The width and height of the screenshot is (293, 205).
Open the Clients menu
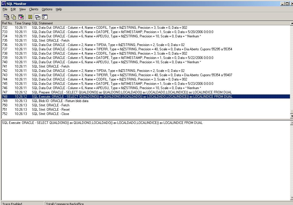coord(34,9)
